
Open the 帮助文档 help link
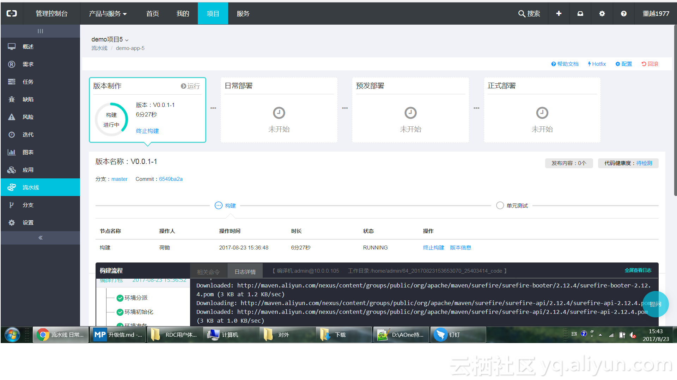[x=565, y=64]
